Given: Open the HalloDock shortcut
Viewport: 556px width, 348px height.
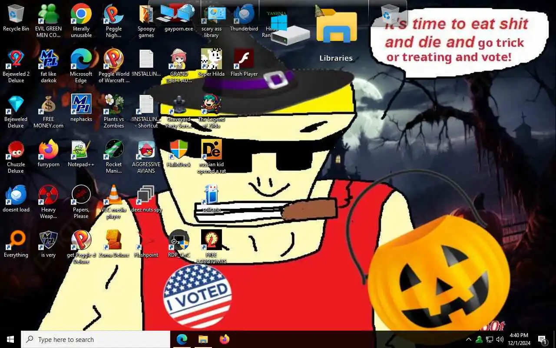Looking at the screenshot, I should point(179,154).
